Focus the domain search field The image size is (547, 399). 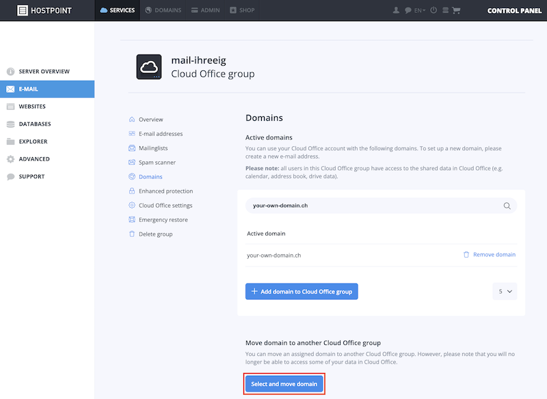381,206
